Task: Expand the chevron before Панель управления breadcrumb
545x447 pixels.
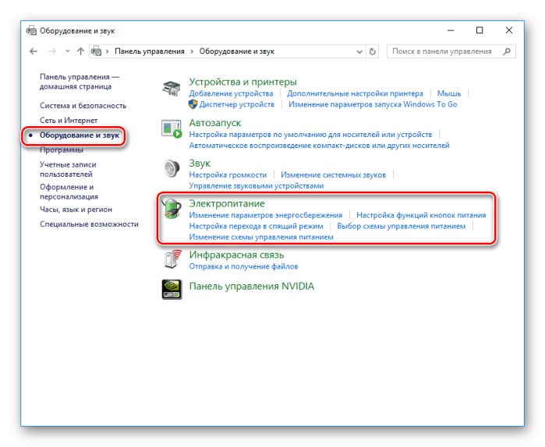Action: (108, 51)
